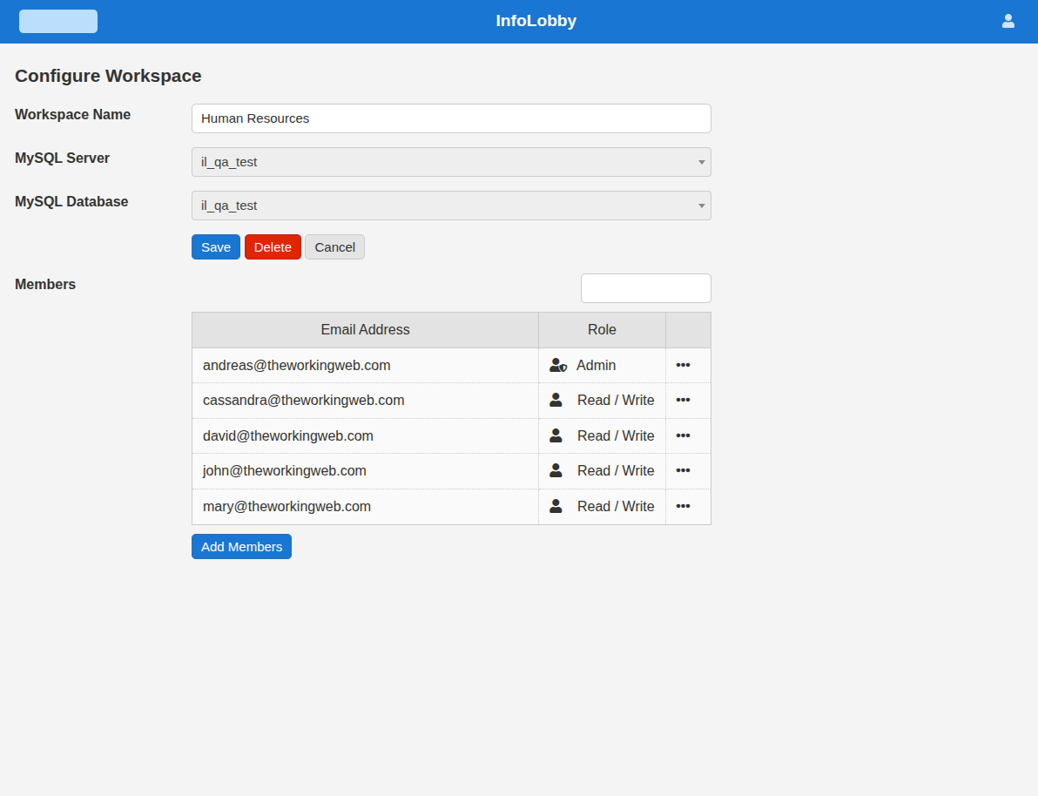Open options menu for andreas@theworkingweb.com
This screenshot has width=1038, height=796.
tap(683, 365)
